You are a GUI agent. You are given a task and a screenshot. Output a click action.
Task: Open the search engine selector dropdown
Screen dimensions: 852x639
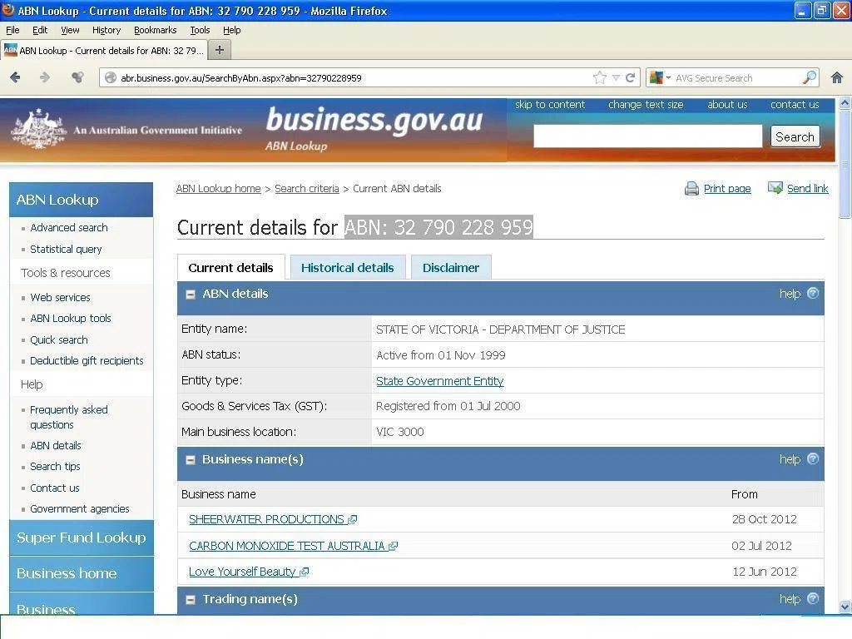point(660,77)
